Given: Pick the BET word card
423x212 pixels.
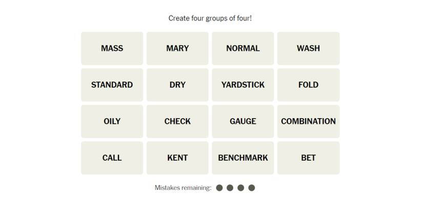Looking at the screenshot, I should (308, 158).
